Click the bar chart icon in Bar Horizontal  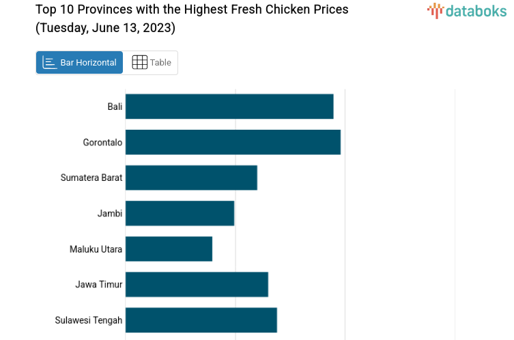click(x=49, y=63)
